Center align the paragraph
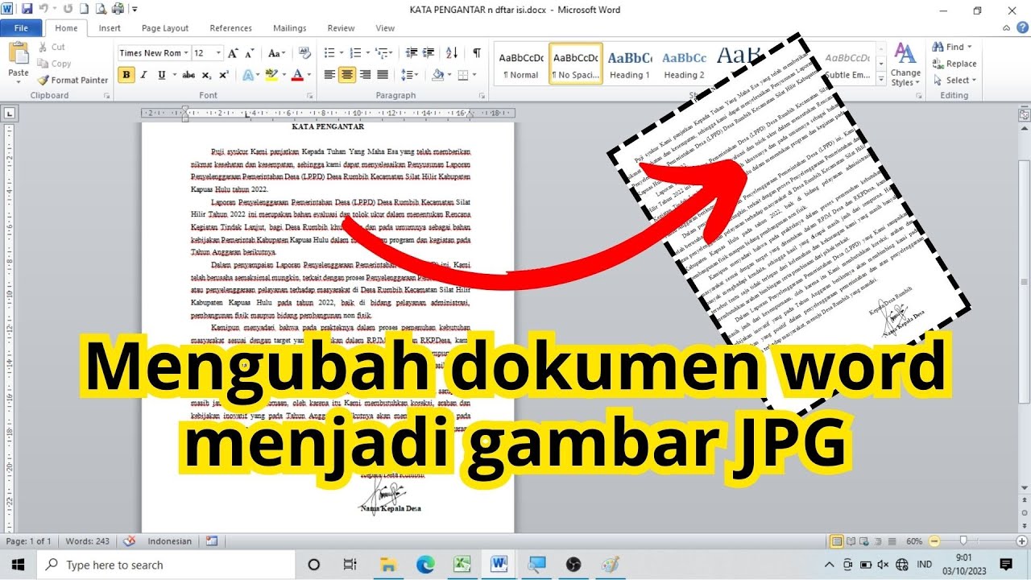The image size is (1031, 580). tap(347, 75)
